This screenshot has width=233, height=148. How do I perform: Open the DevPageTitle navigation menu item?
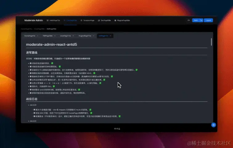(x=104, y=21)
